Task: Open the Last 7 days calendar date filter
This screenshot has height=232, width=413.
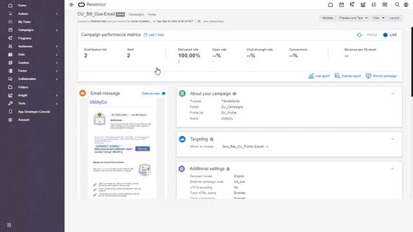Action: [x=154, y=35]
